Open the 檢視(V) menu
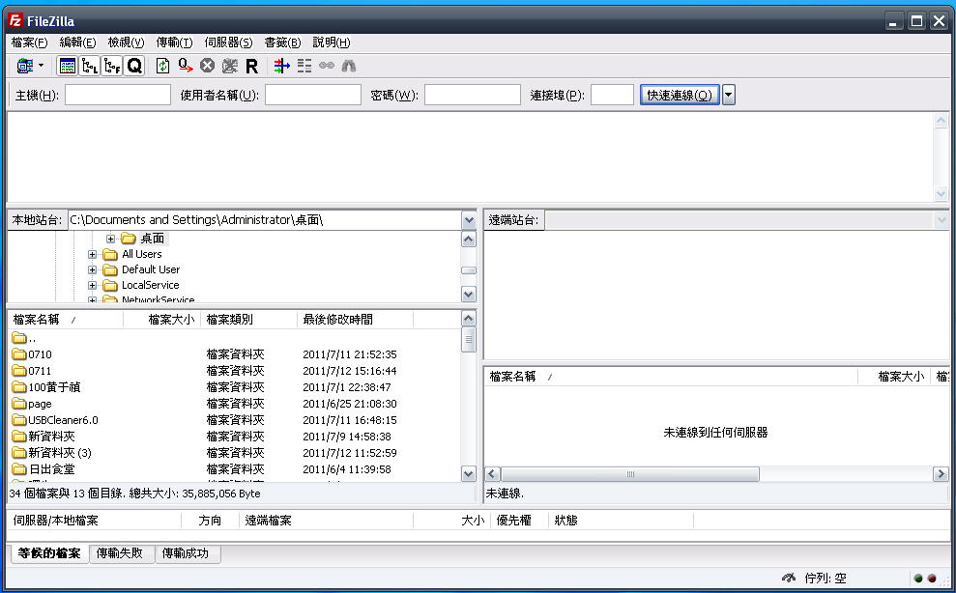Viewport: 956px width, 593px height. [x=126, y=42]
